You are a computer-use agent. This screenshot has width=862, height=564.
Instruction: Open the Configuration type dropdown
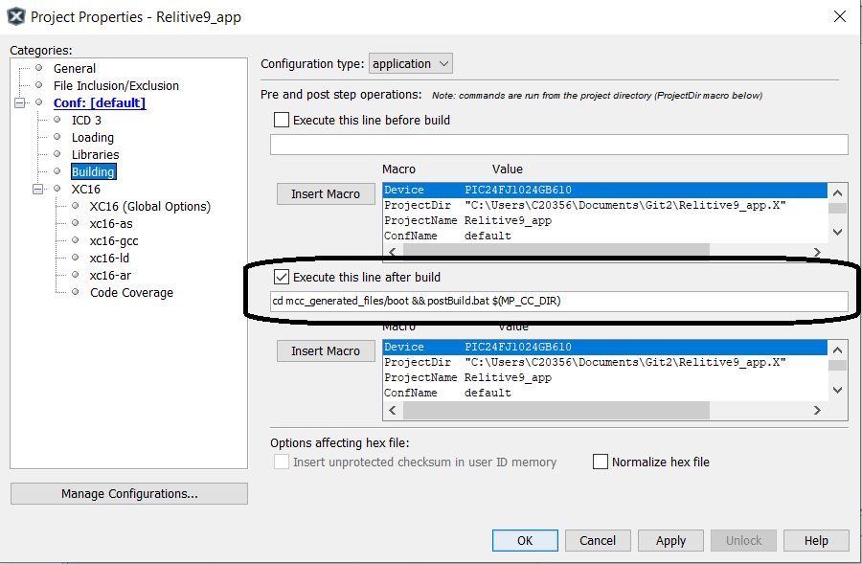(x=410, y=64)
